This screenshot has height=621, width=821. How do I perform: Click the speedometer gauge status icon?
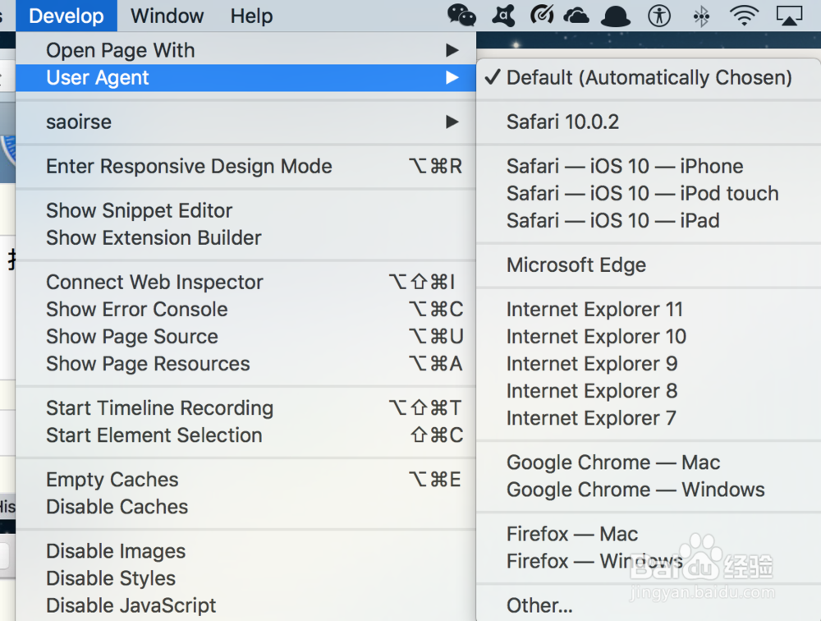(542, 15)
